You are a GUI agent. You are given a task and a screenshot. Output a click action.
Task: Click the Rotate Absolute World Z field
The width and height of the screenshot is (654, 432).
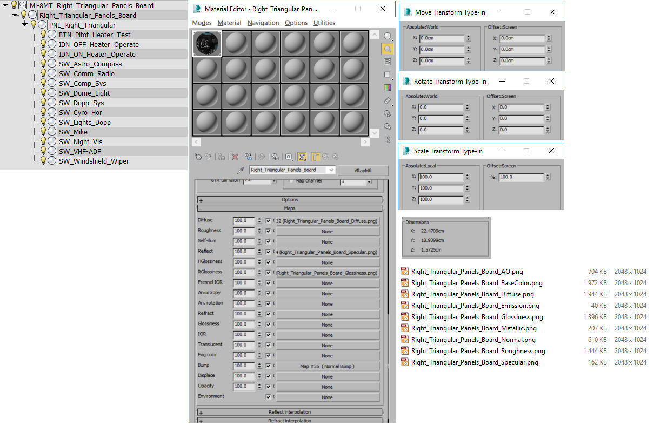tap(441, 130)
